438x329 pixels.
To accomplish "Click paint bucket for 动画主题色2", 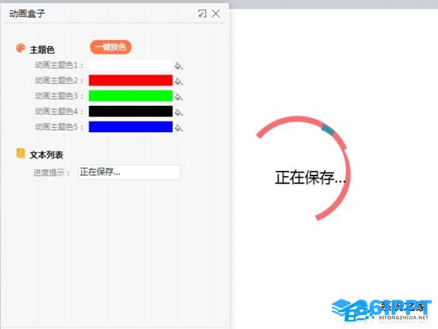I will (x=178, y=81).
